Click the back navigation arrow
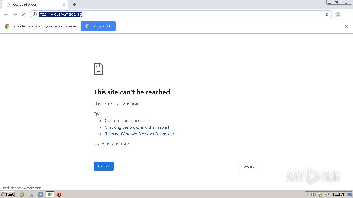Screen dimensions: 353x198 (x=6, y=14)
